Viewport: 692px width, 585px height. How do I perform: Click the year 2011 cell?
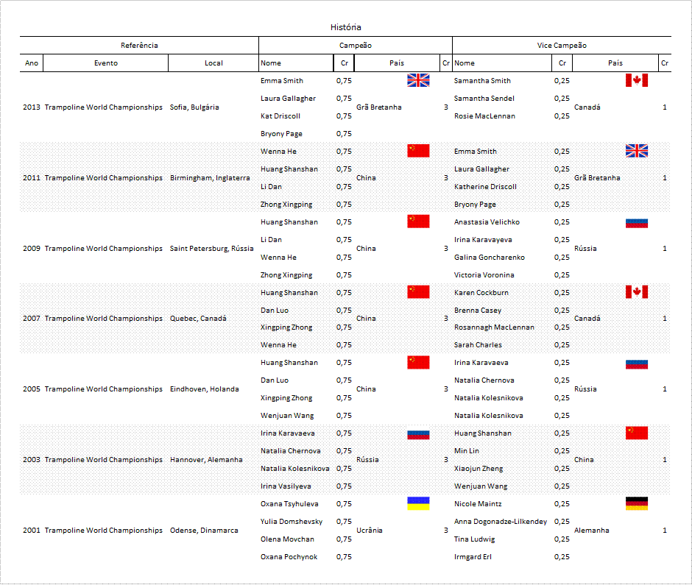point(32,178)
